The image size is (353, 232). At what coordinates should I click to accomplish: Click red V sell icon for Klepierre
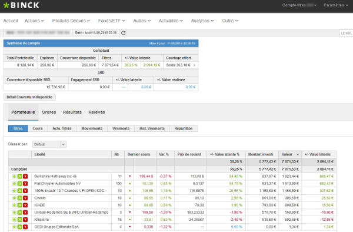click(x=25, y=220)
